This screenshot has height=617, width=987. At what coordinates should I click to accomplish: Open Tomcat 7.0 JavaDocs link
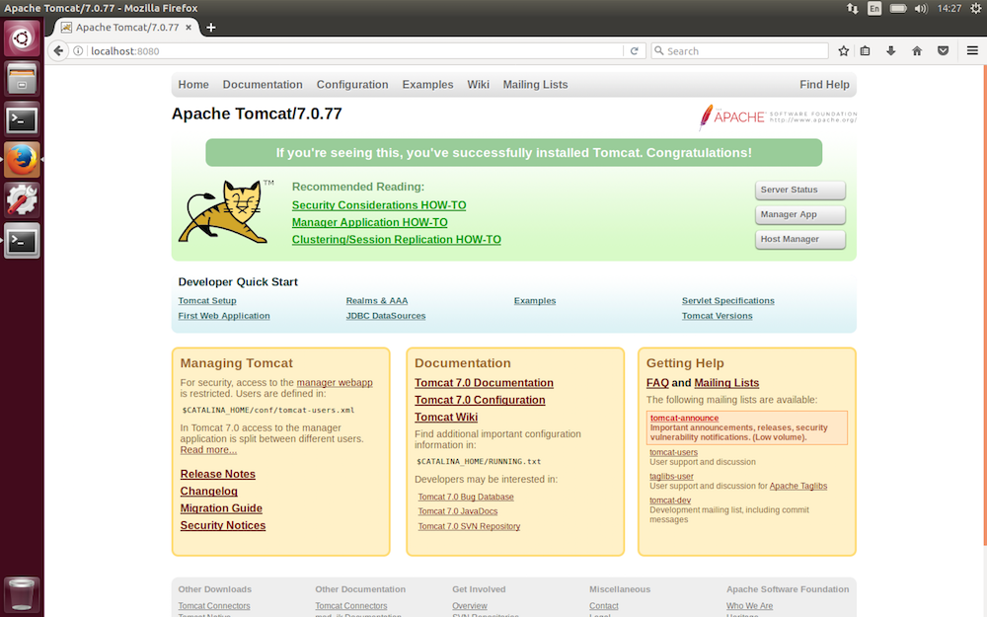tap(458, 511)
